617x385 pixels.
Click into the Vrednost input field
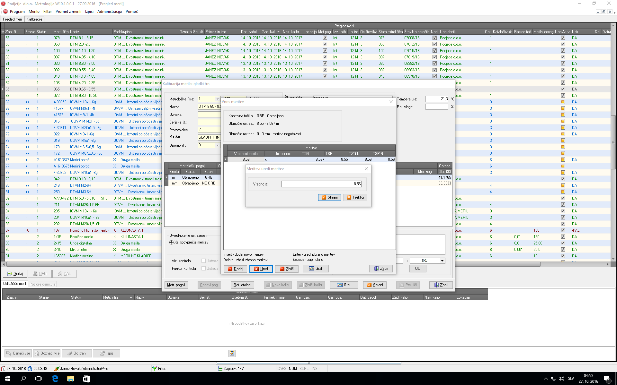click(321, 184)
